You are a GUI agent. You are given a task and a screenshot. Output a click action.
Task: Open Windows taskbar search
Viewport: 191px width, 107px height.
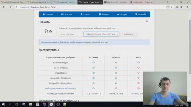point(10,104)
